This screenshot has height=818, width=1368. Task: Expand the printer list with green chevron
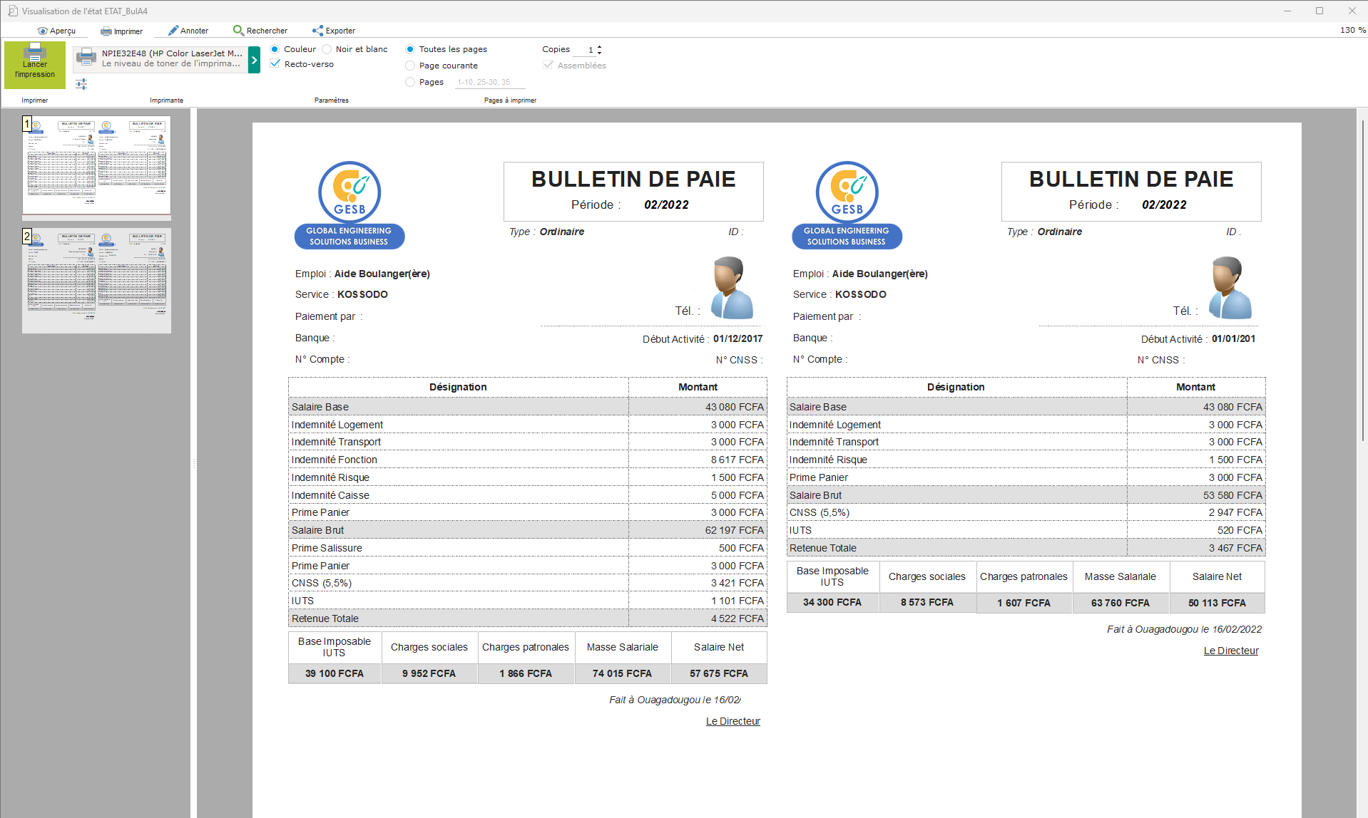tap(254, 60)
